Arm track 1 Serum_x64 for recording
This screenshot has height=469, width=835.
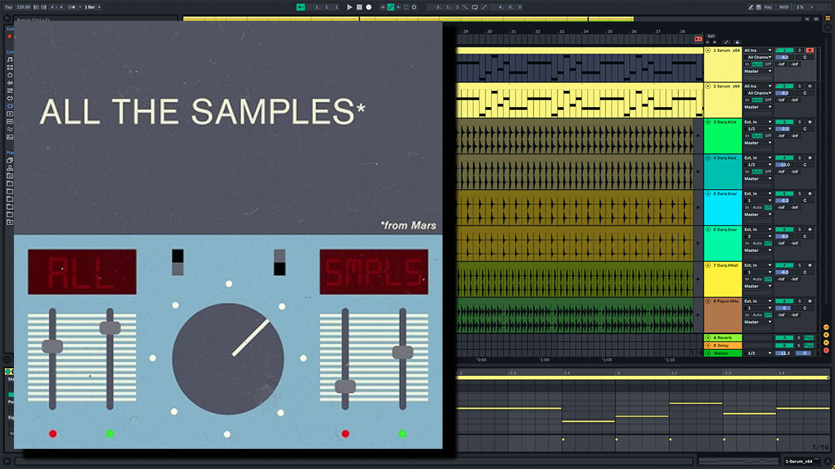click(810, 50)
